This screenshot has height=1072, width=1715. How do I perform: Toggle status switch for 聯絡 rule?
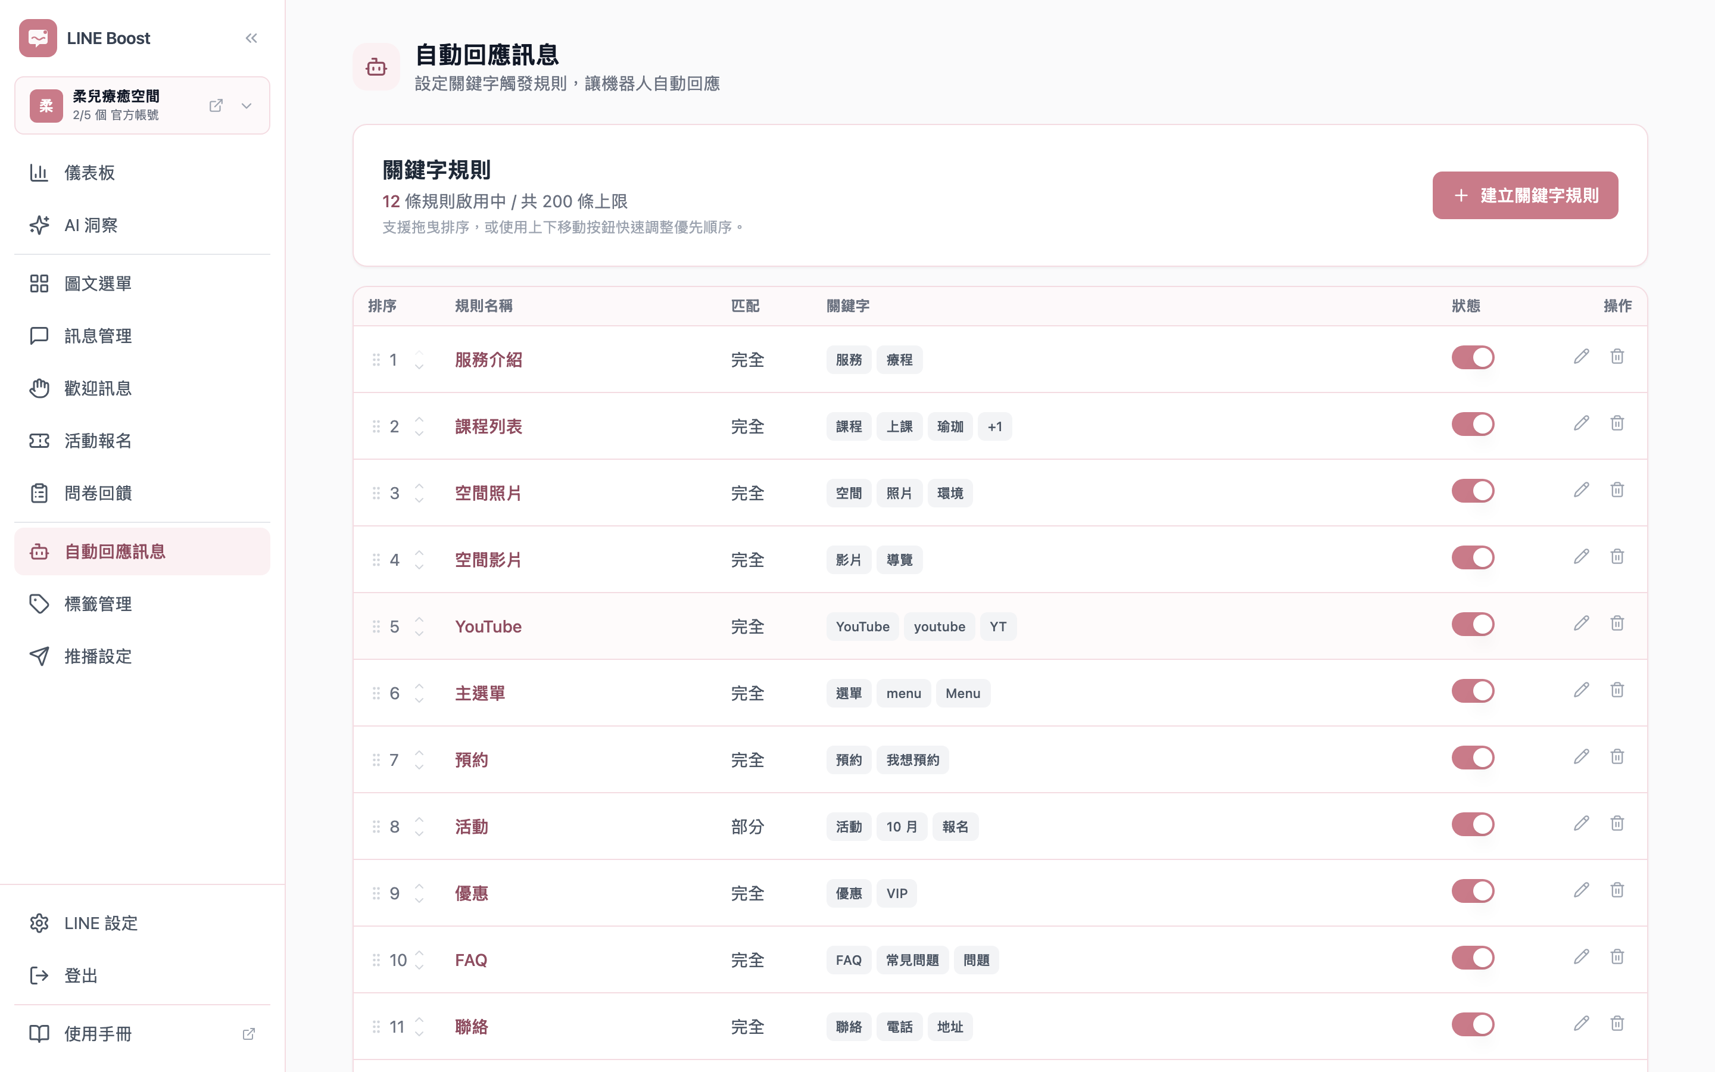[1473, 1024]
